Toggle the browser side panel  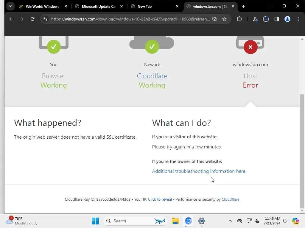tap(276, 19)
